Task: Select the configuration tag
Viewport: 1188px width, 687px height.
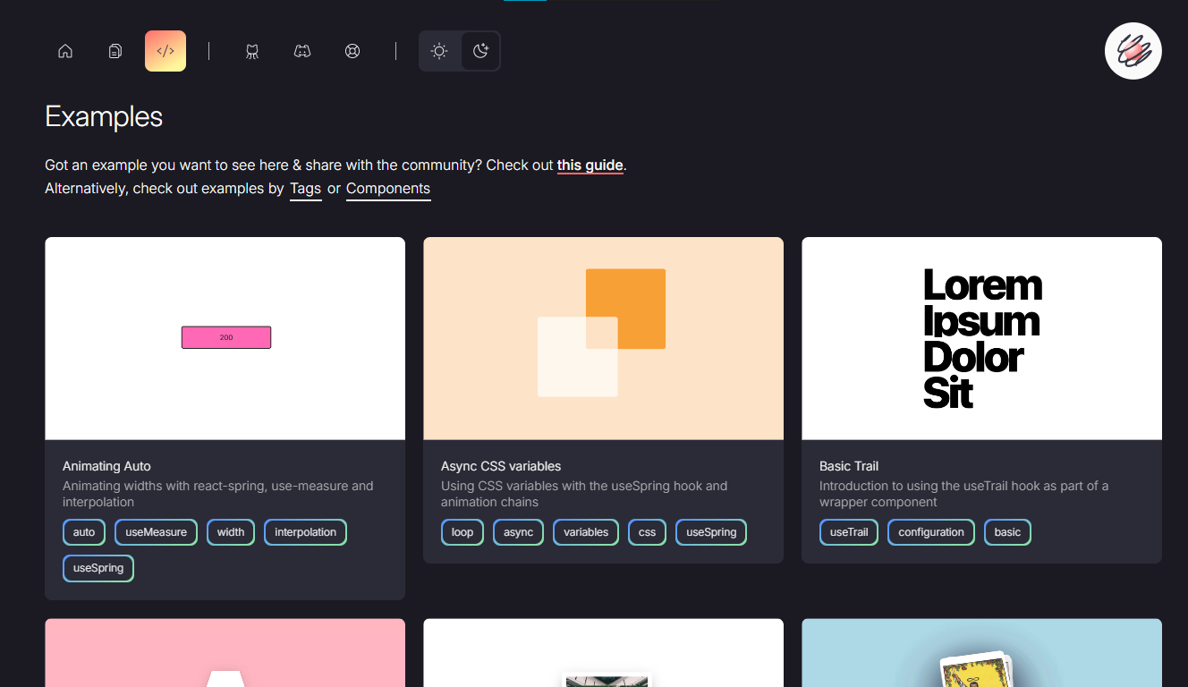Action: [931, 532]
